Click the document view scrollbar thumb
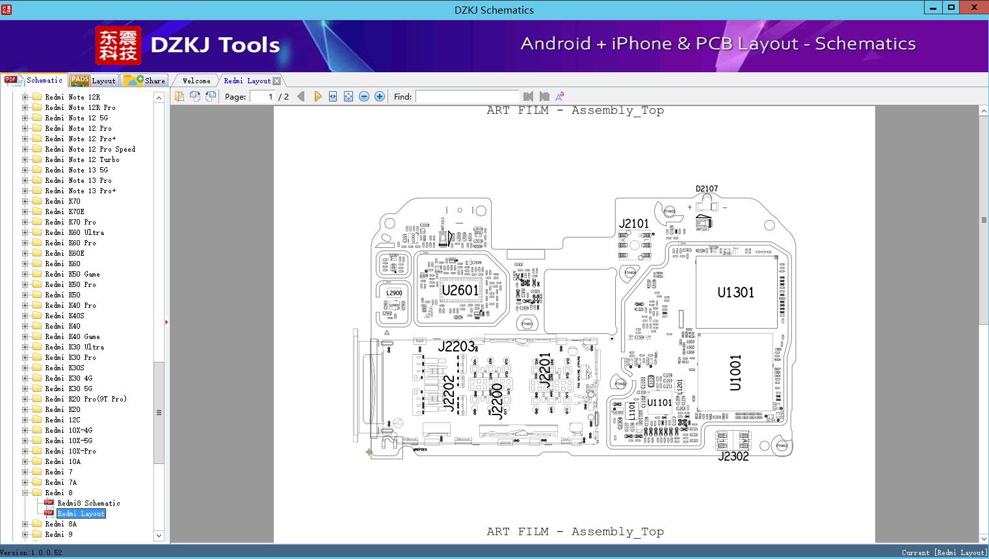Screen dimensions: 989x559 (984, 220)
